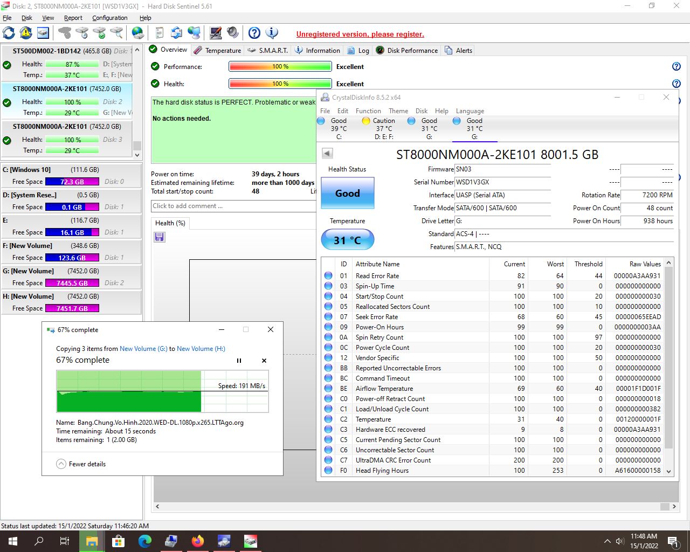The height and width of the screenshot is (552, 690).
Task: Click the Good health status button
Action: 348,193
